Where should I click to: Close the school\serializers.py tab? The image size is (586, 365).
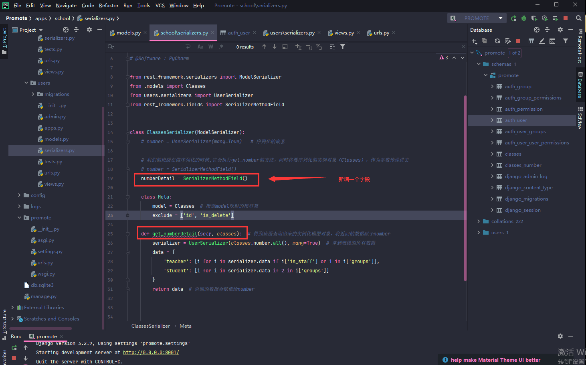click(x=212, y=33)
